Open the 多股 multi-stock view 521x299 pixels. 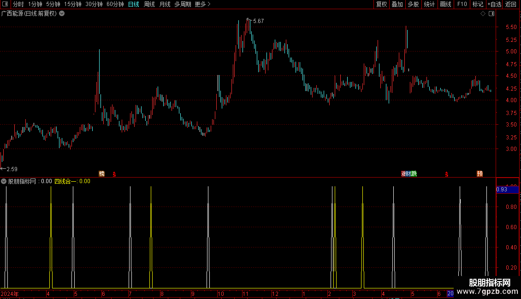413,4
